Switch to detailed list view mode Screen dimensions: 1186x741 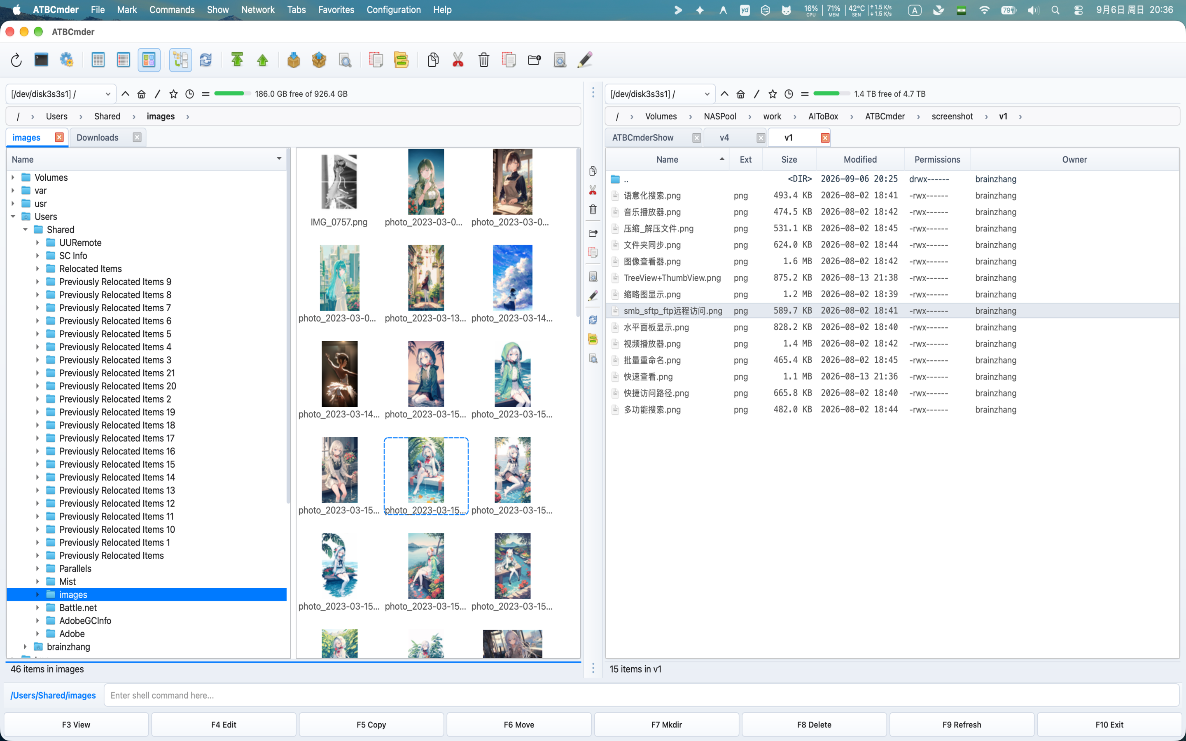(124, 60)
